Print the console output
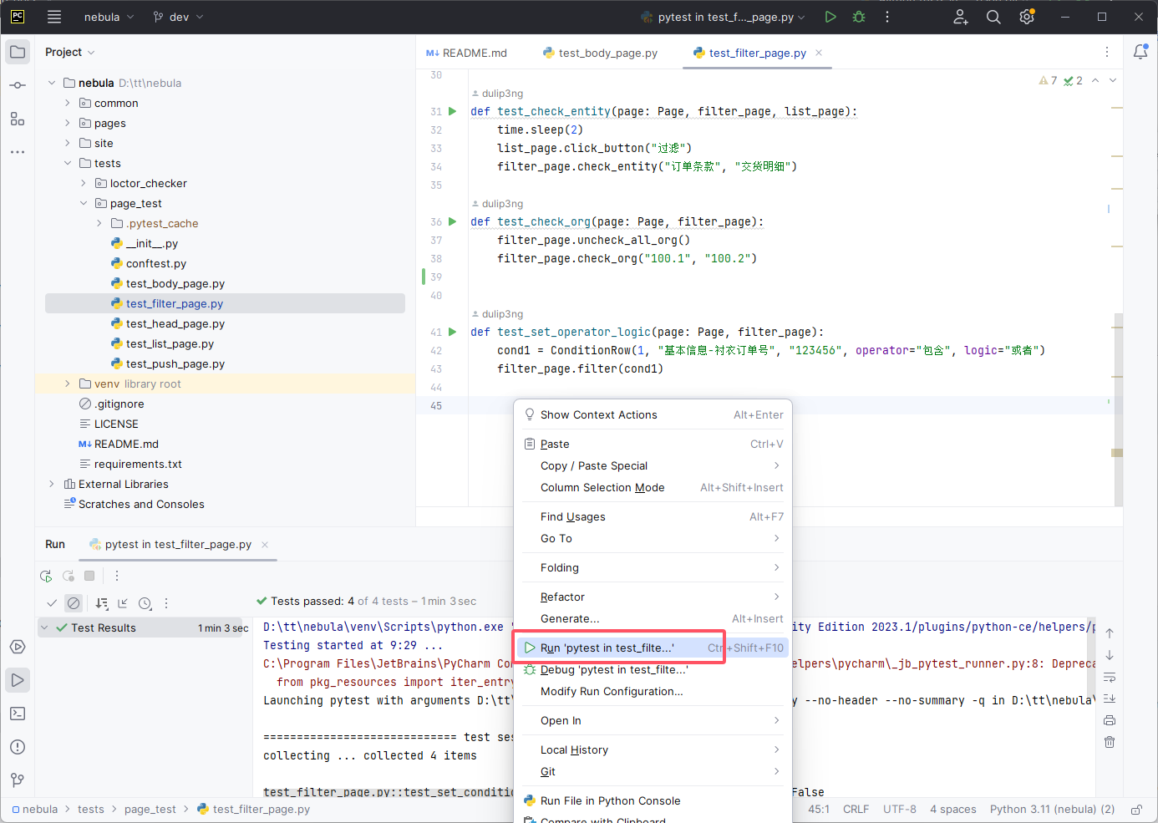The height and width of the screenshot is (823, 1158). tap(1110, 720)
